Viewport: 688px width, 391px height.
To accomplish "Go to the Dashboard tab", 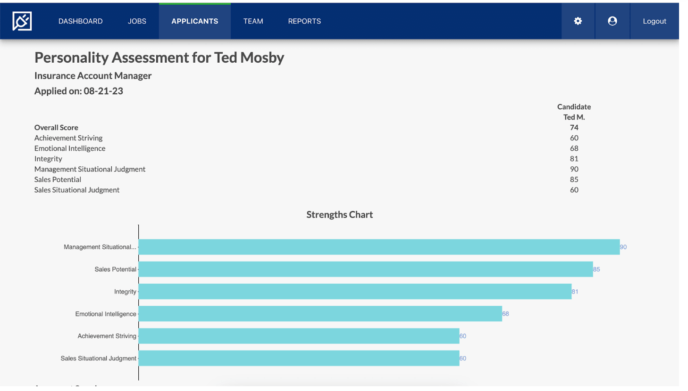I will click(x=80, y=21).
